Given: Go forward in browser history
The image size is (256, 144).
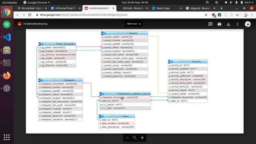Looking at the screenshot, I should pos(24,15).
